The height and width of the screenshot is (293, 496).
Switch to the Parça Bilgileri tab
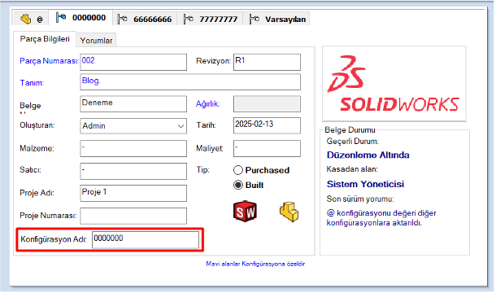[x=45, y=39]
